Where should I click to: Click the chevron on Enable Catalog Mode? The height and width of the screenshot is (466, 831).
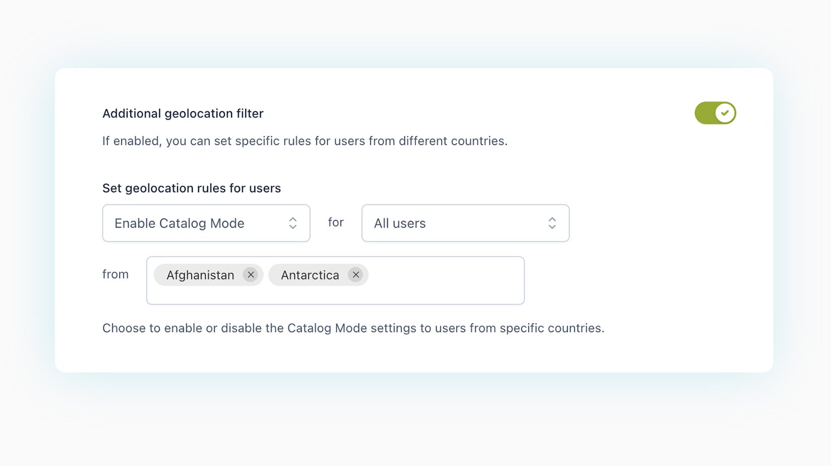(x=293, y=223)
